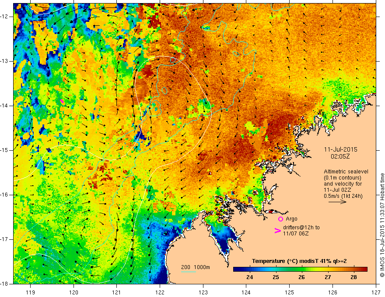Click the '-17' latitude axis label
385x297 pixels.
(5, 239)
